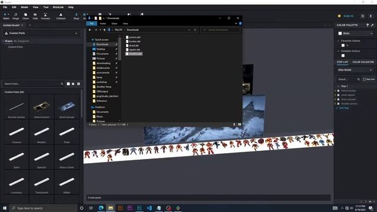
Task: Expand the File Explorer ribbon chevron
Action: [x=236, y=24]
